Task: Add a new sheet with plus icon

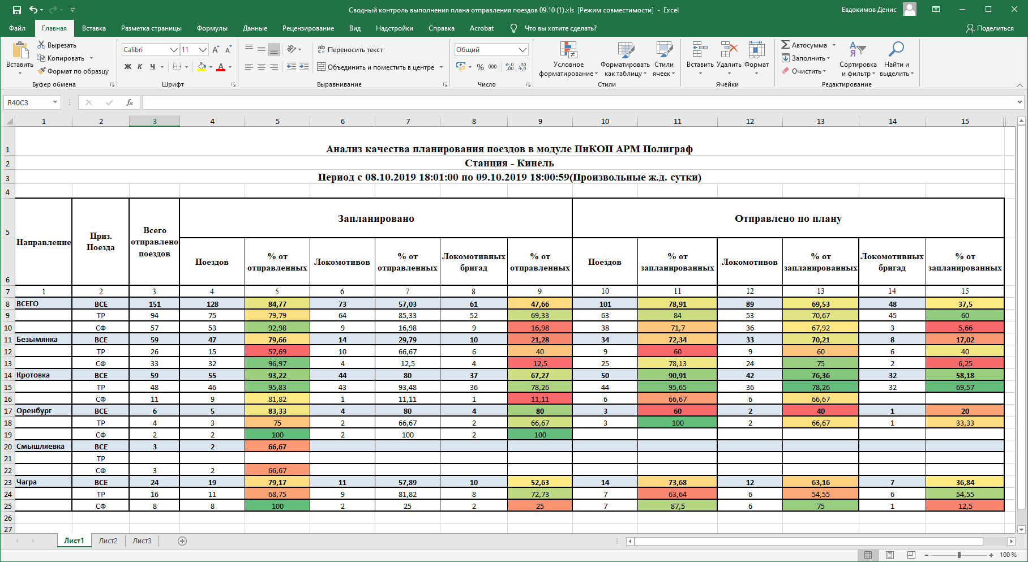Action: pyautogui.click(x=182, y=541)
